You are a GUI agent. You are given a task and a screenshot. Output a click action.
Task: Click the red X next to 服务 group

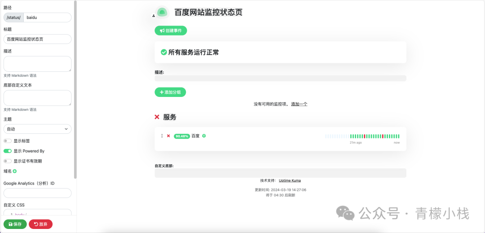157,117
